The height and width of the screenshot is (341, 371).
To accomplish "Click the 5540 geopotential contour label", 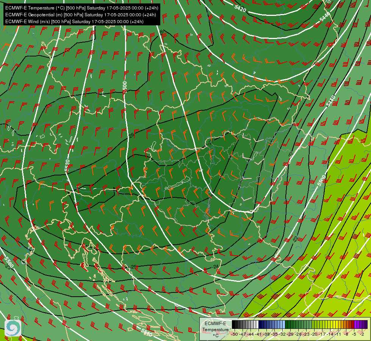I will click(147, 332).
